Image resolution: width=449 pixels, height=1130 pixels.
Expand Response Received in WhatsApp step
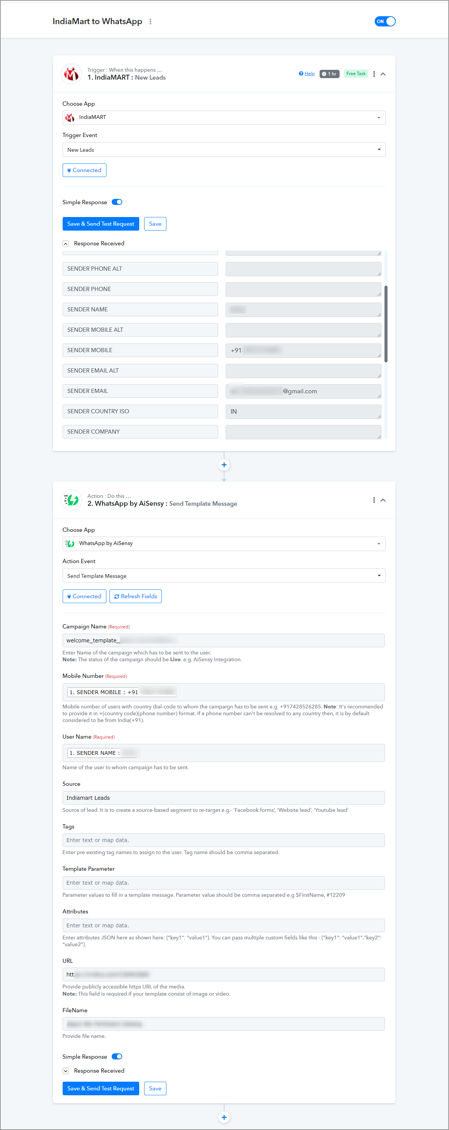click(x=66, y=1071)
